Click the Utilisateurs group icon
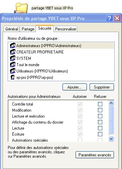122x169 pixels. (x=13, y=71)
